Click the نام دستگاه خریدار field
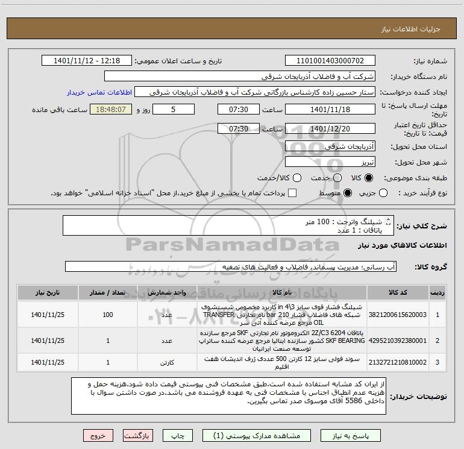 240,77
